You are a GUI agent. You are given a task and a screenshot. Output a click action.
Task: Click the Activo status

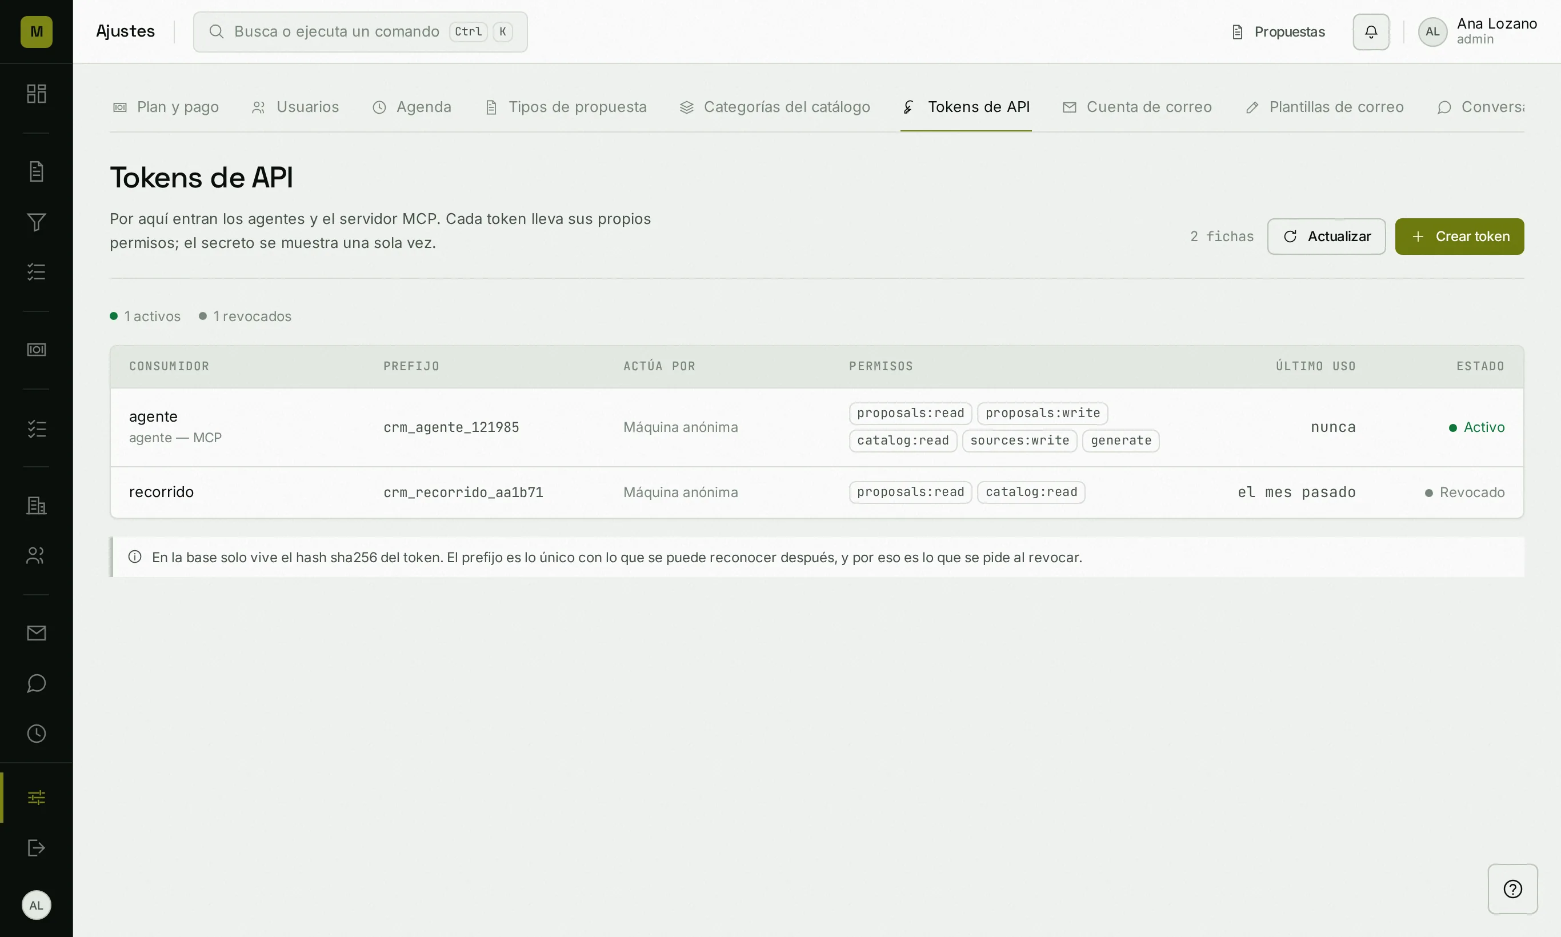tap(1476, 427)
